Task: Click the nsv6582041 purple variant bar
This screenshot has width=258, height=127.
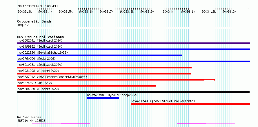Action: point(133,43)
